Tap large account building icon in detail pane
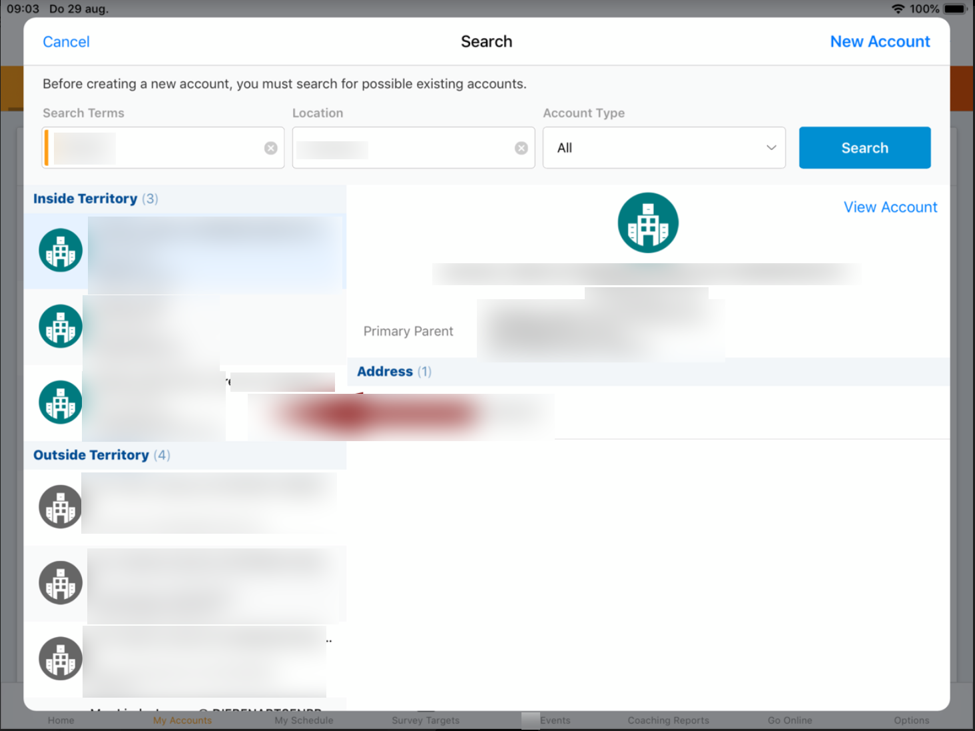The image size is (975, 731). (648, 223)
